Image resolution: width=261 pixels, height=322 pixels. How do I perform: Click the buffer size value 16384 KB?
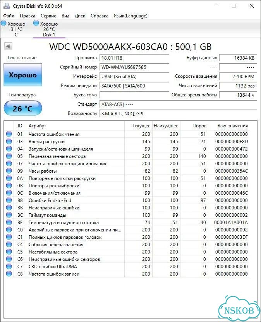[x=238, y=58]
